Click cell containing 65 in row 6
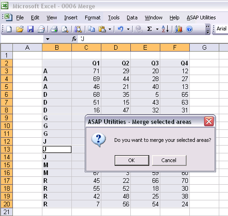The height and width of the screenshot is (216, 228). click(x=175, y=94)
